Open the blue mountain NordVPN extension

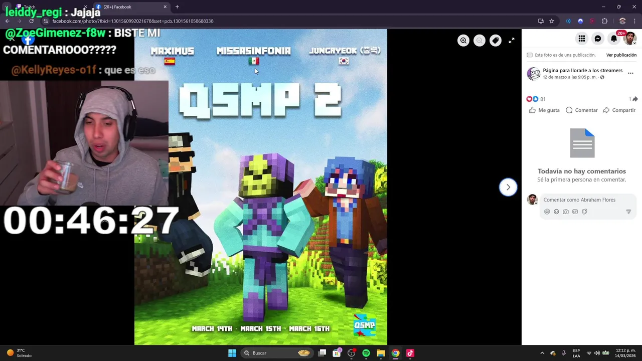(x=580, y=21)
